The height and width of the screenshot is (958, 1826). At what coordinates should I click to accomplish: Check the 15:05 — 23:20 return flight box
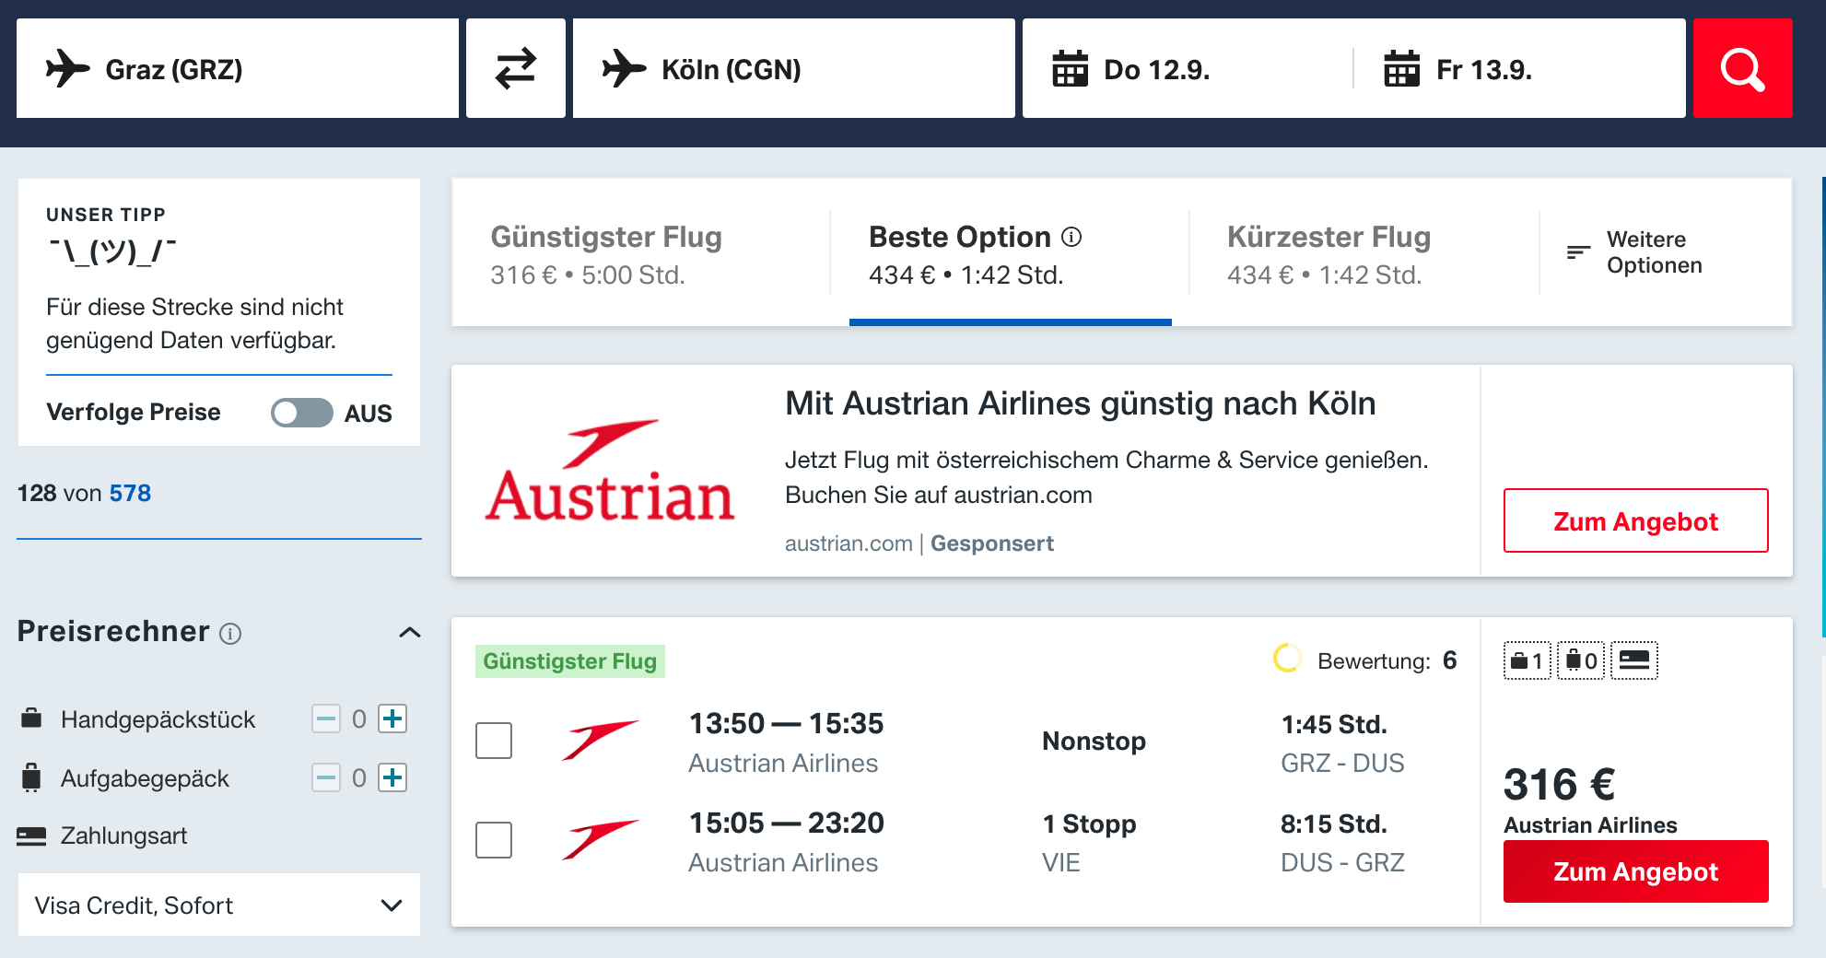tap(494, 840)
